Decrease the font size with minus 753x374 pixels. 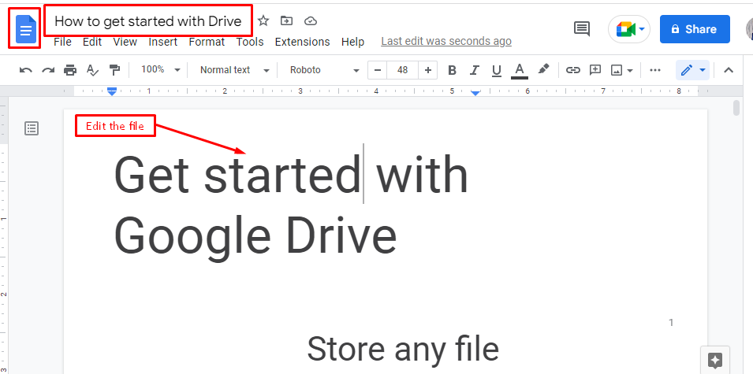pos(378,70)
